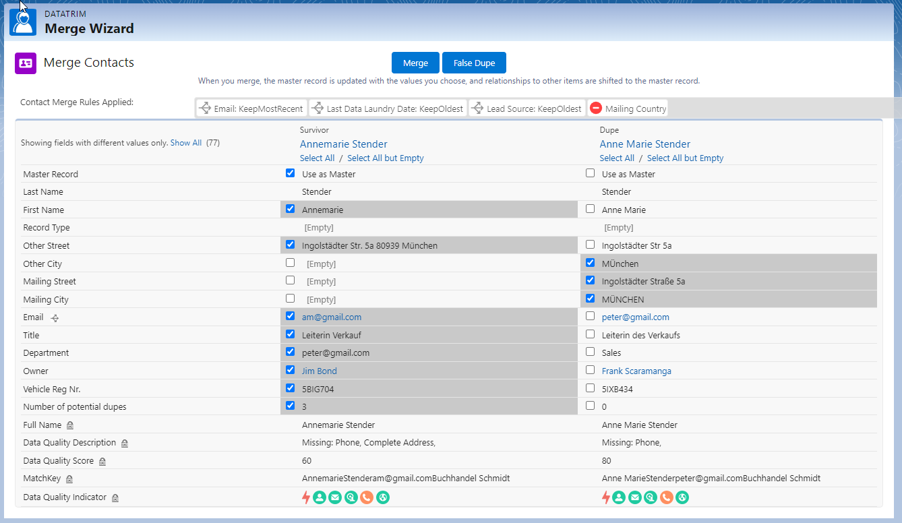Click the DataTrim Merge Wizard logo icon

(23, 22)
